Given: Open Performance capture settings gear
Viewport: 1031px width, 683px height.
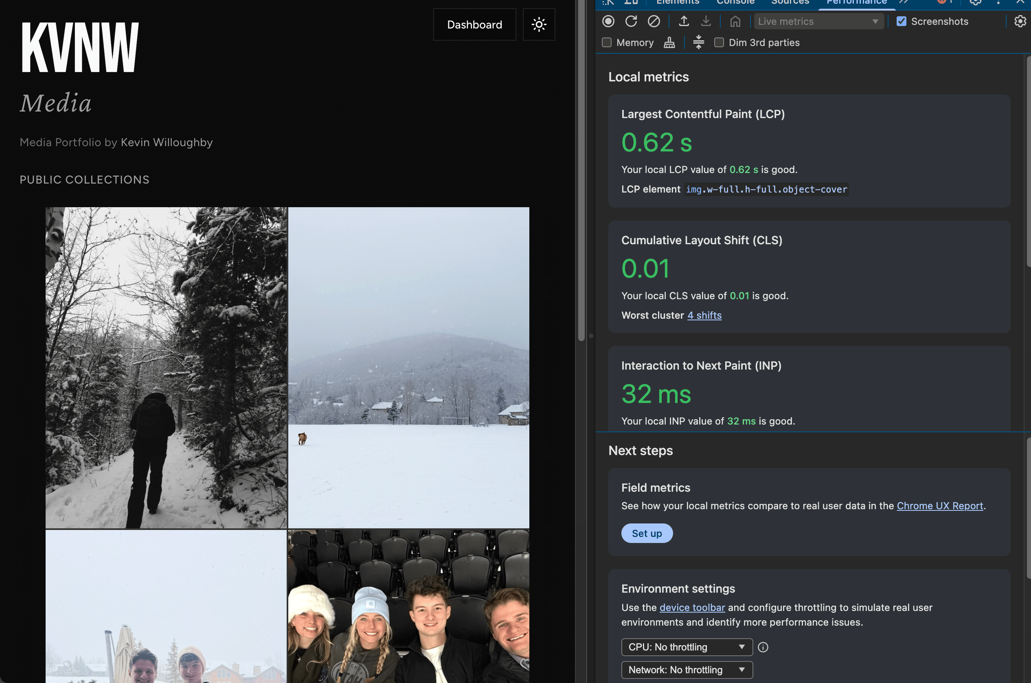Looking at the screenshot, I should 1020,21.
